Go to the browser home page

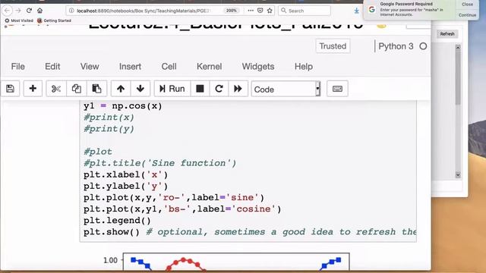point(39,10)
